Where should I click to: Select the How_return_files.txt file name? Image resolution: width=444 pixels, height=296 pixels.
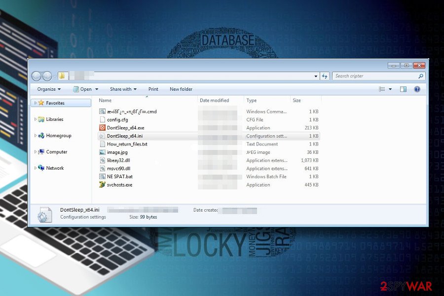(x=127, y=144)
